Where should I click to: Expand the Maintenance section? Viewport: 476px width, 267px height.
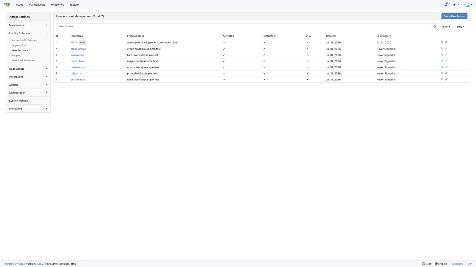pos(28,25)
